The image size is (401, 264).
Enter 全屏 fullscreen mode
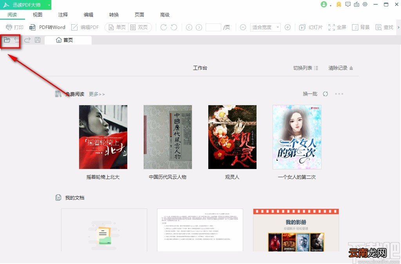pos(337,27)
